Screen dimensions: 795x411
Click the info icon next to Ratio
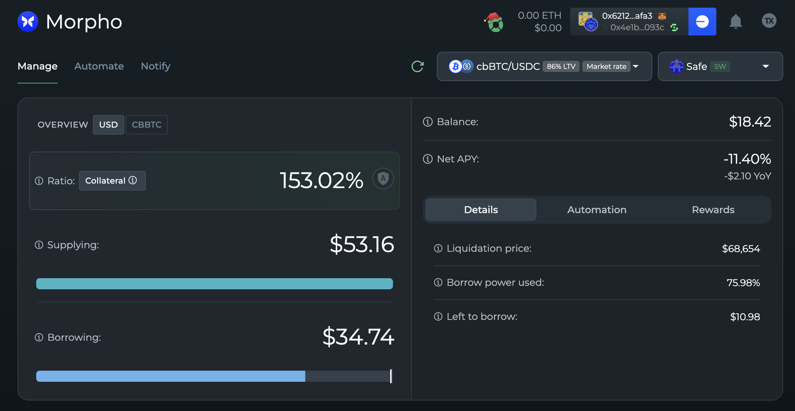(x=39, y=181)
